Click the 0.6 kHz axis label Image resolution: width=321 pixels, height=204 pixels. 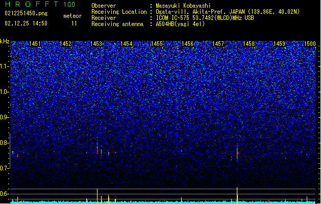click(x=5, y=194)
